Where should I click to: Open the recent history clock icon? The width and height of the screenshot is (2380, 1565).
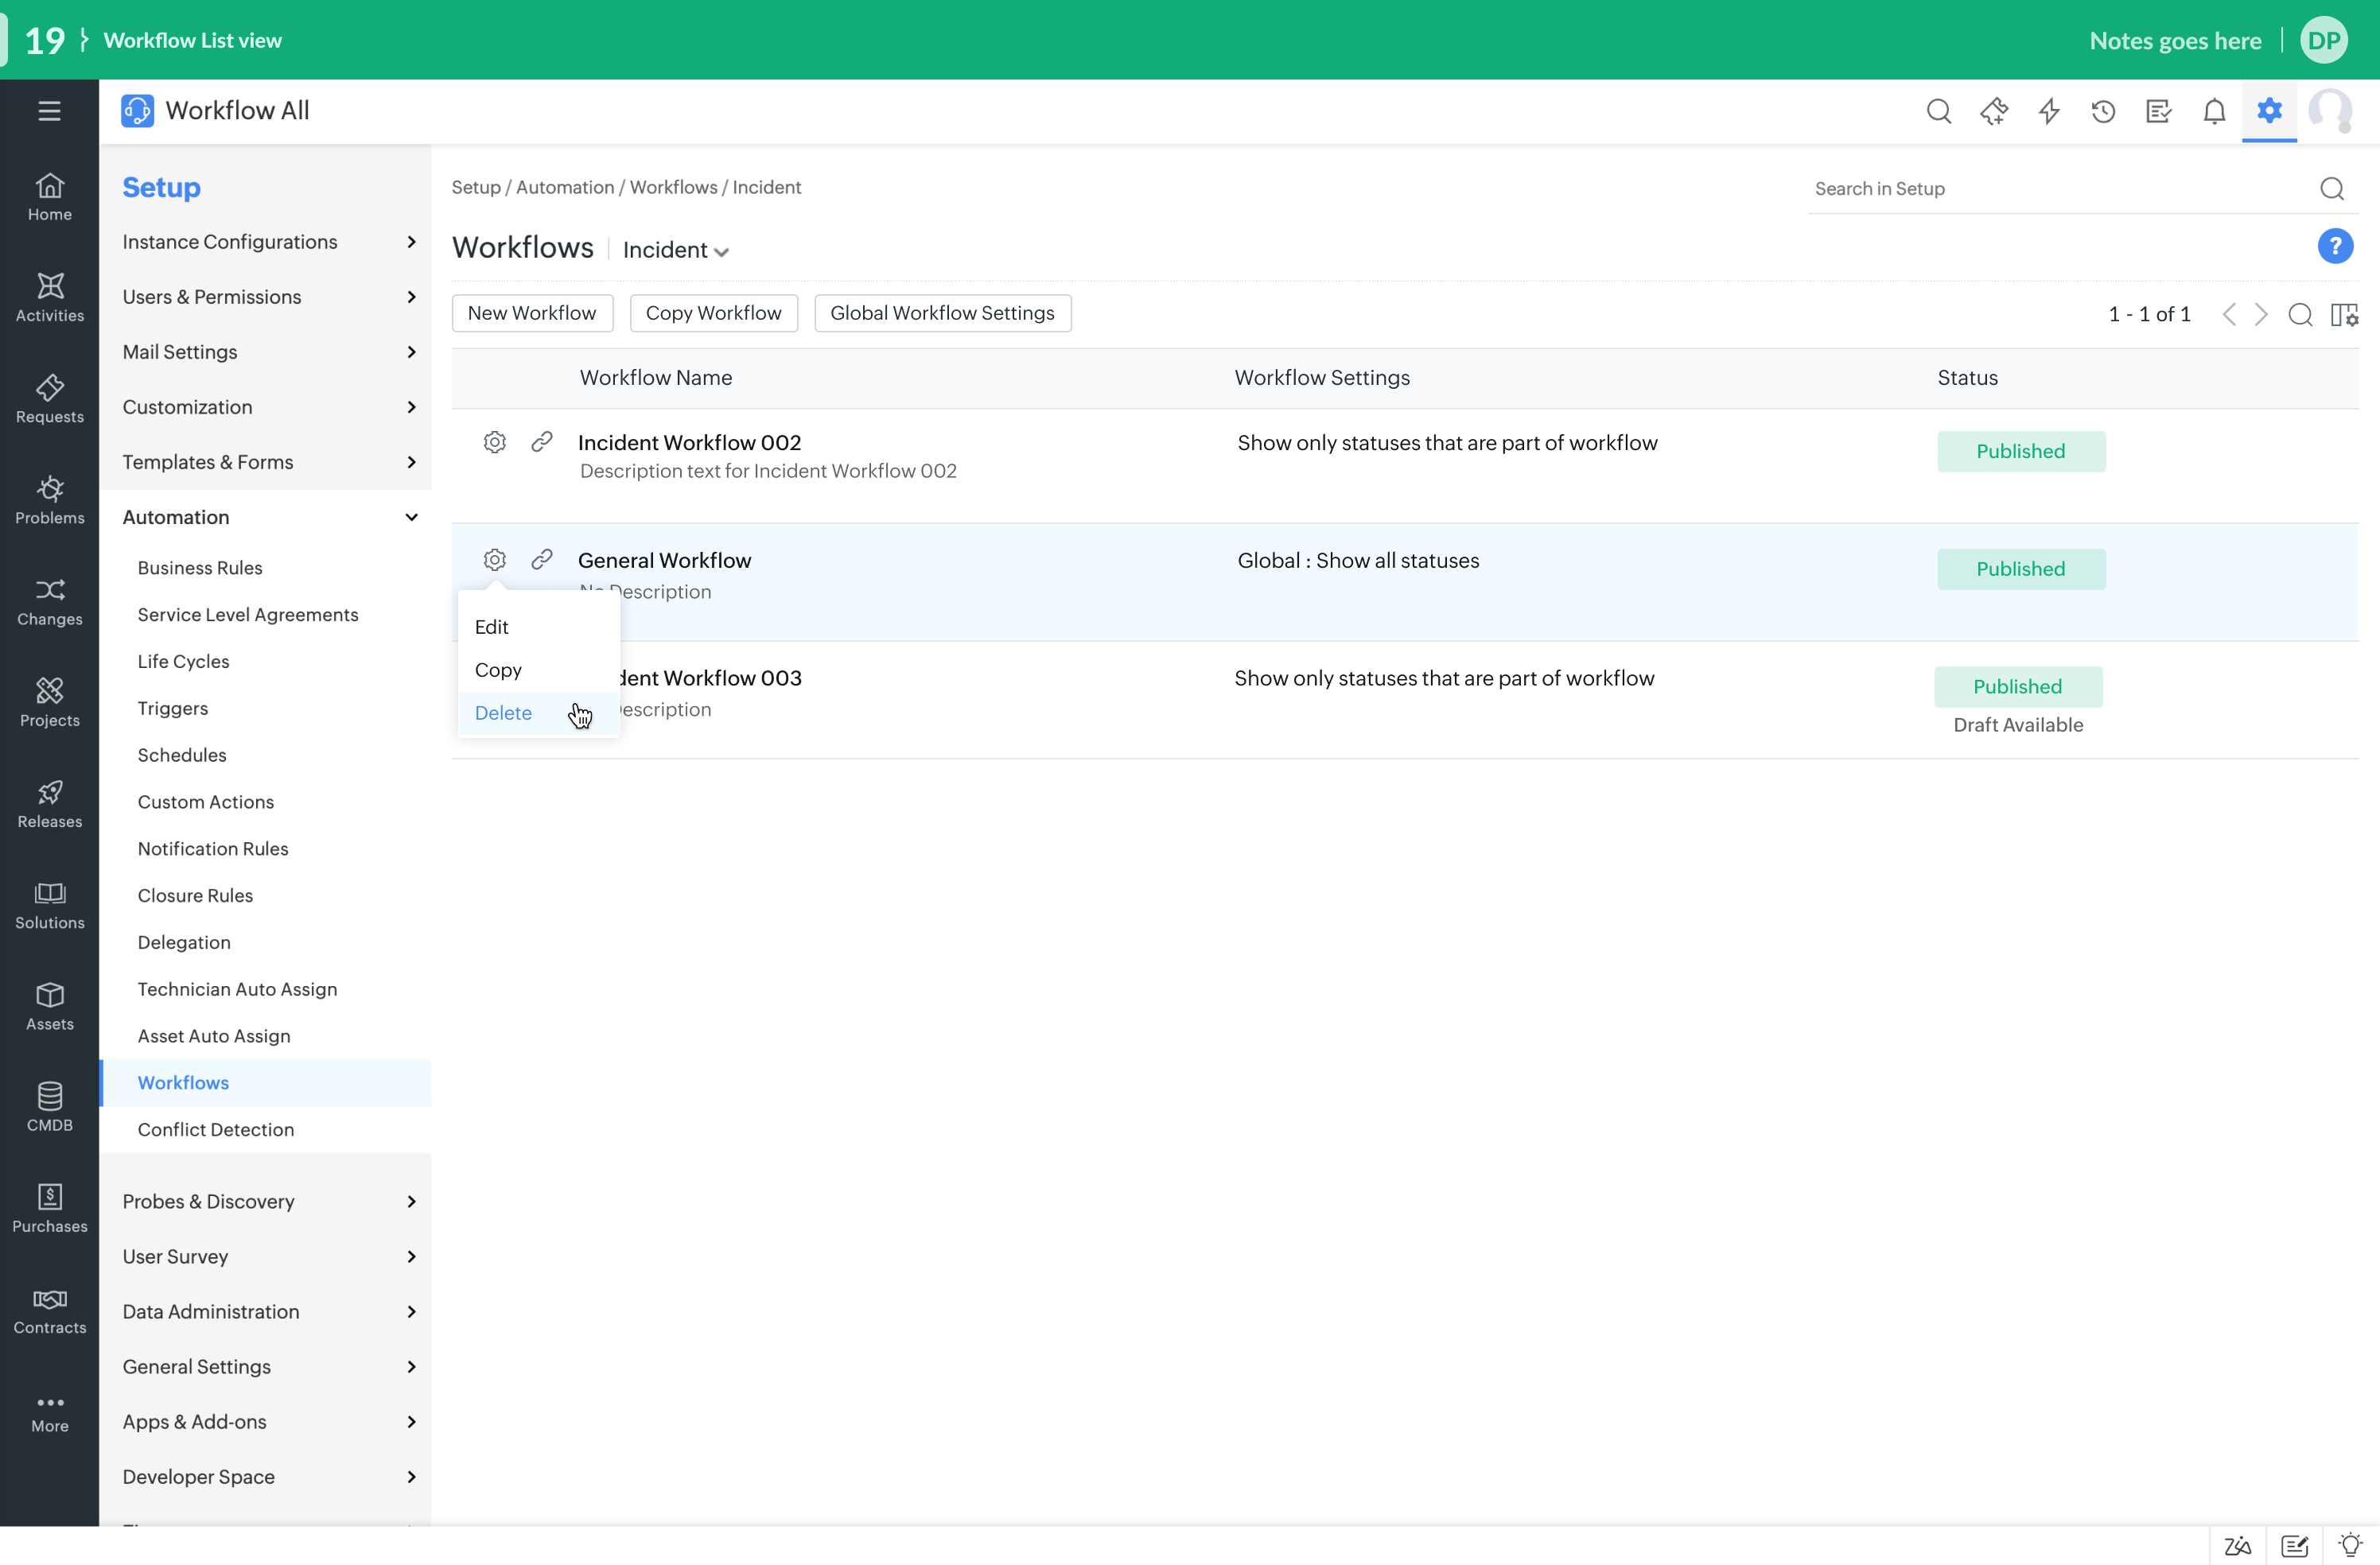[2103, 111]
